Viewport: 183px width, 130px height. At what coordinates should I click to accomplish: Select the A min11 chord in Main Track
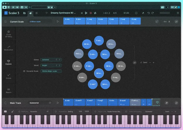79,102
